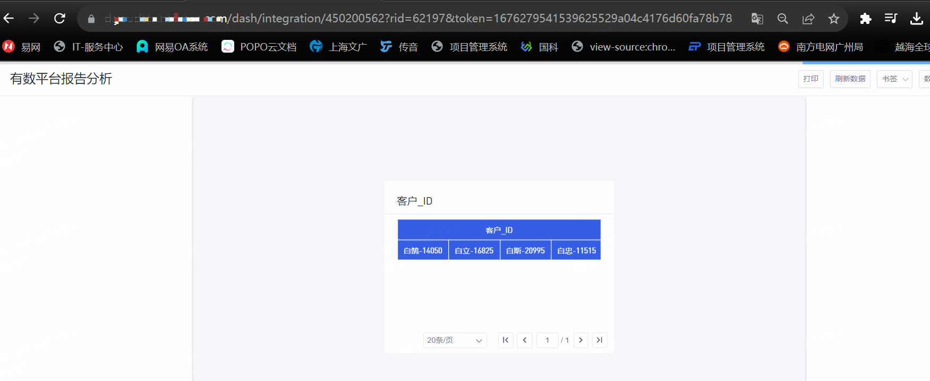Open the 南方电网广州局 bookmark
The height and width of the screenshot is (381, 930).
point(821,47)
